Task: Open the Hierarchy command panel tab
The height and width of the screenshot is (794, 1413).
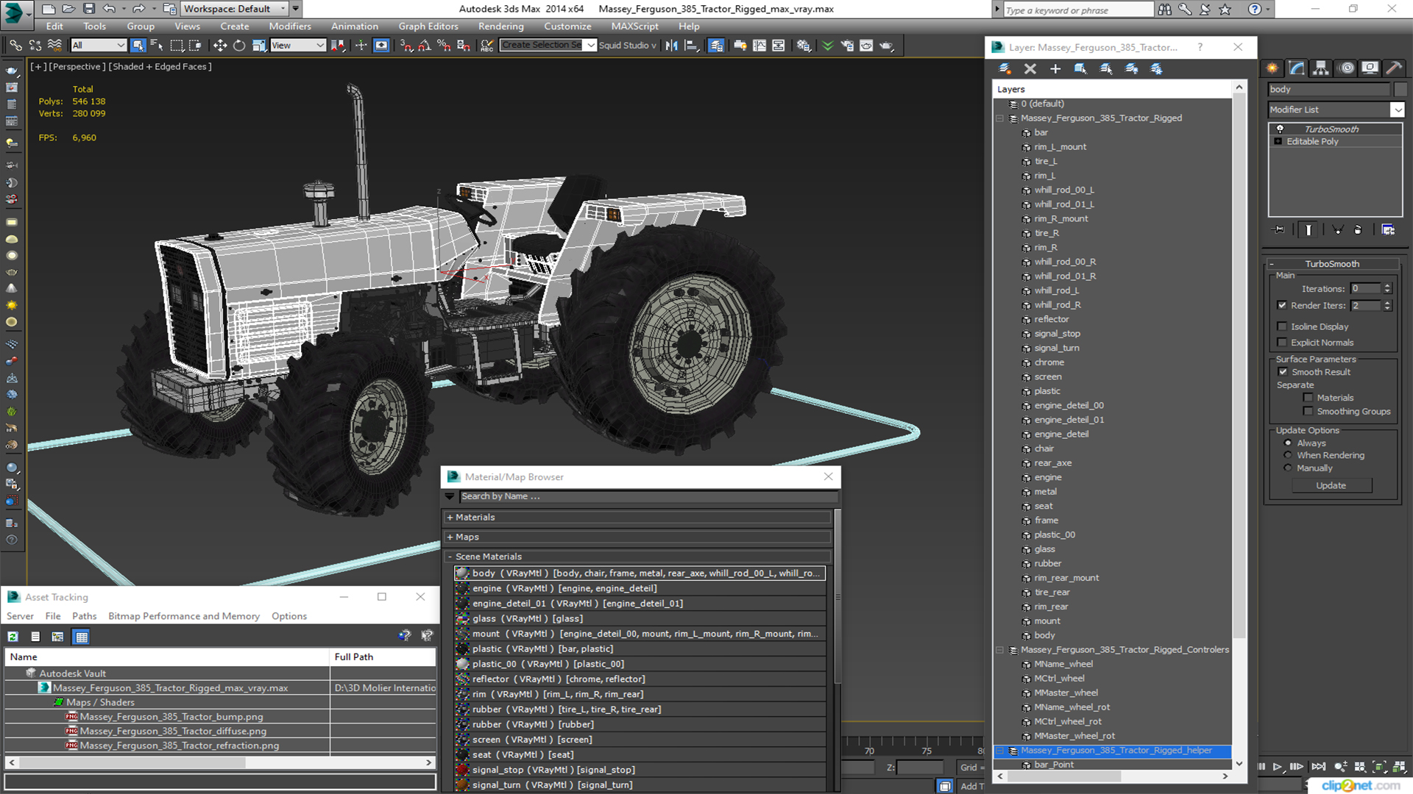Action: click(1321, 68)
